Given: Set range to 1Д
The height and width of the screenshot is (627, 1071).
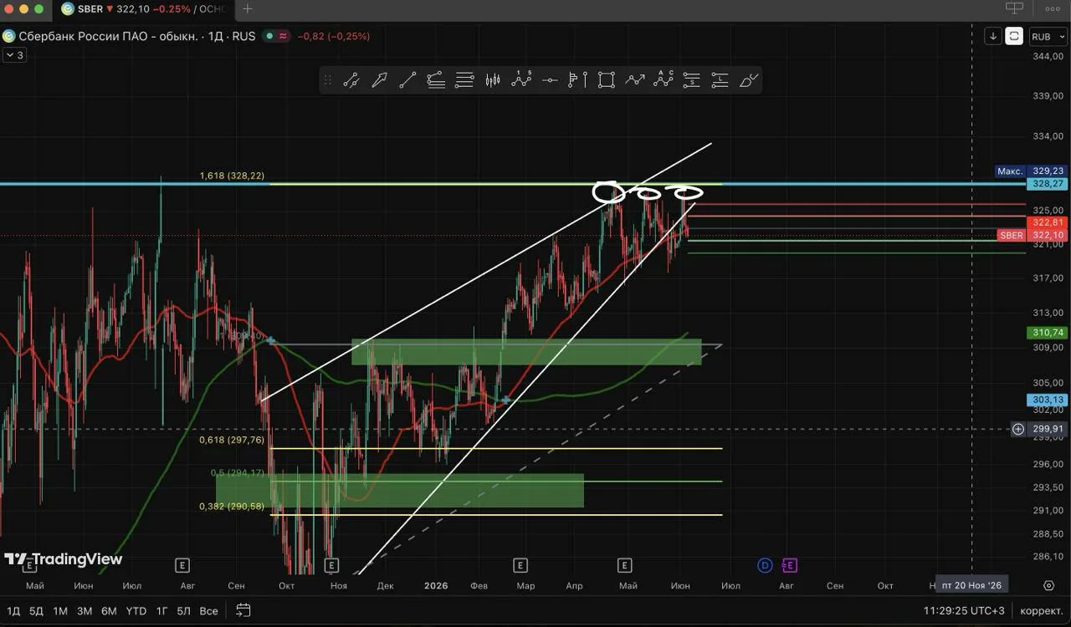Looking at the screenshot, I should click(13, 611).
